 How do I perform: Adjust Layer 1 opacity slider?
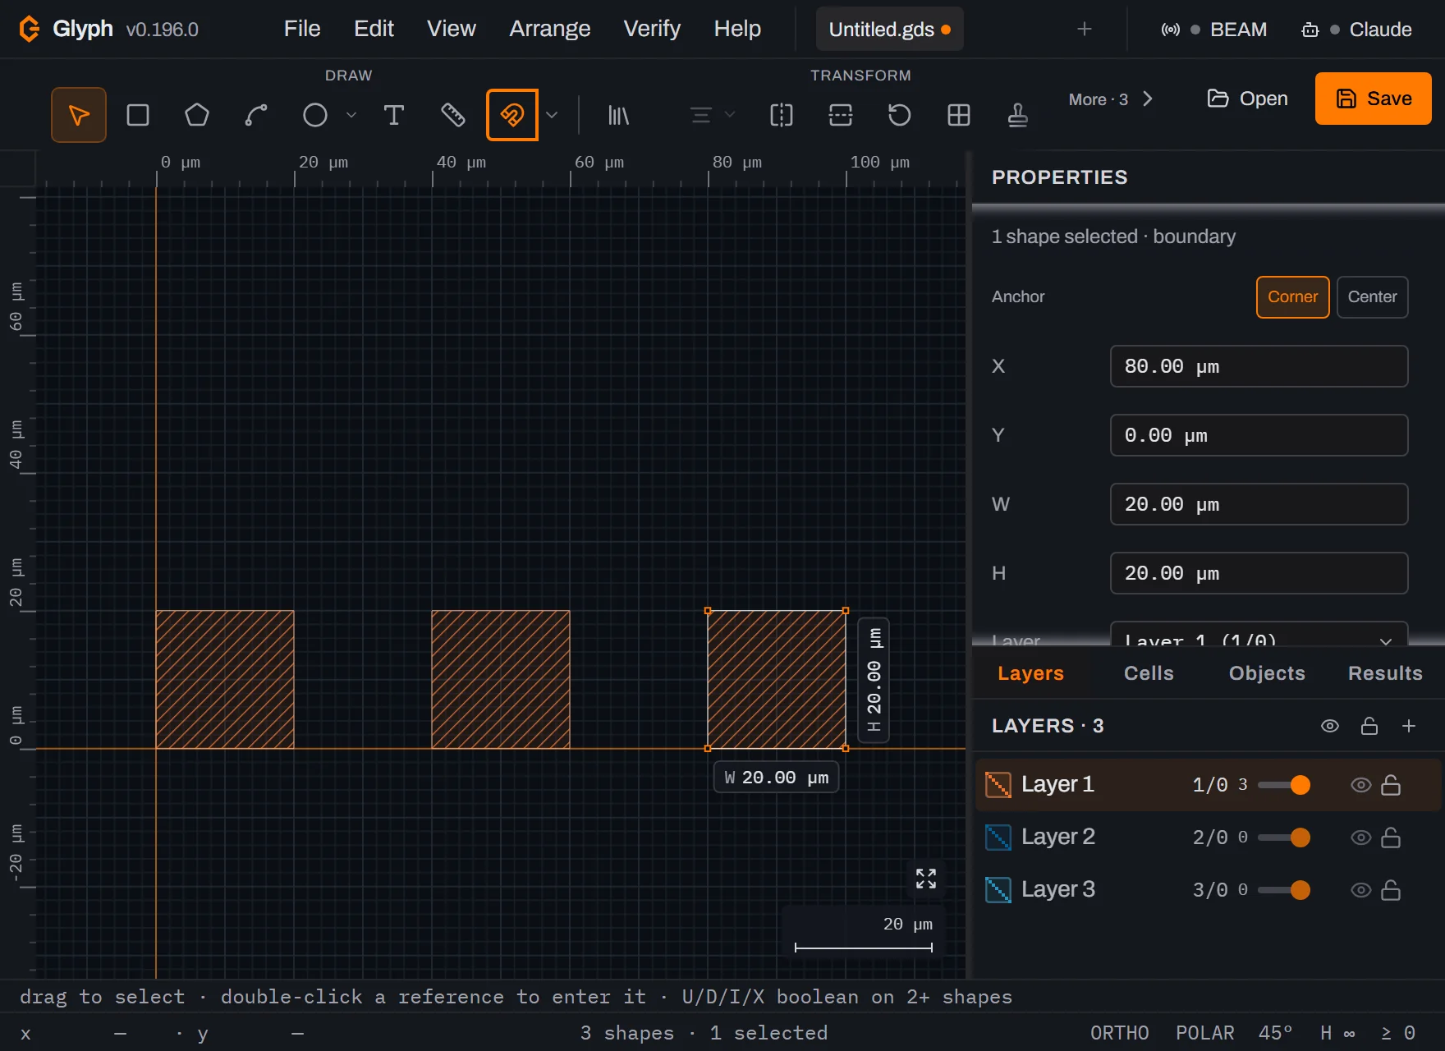[1284, 785]
